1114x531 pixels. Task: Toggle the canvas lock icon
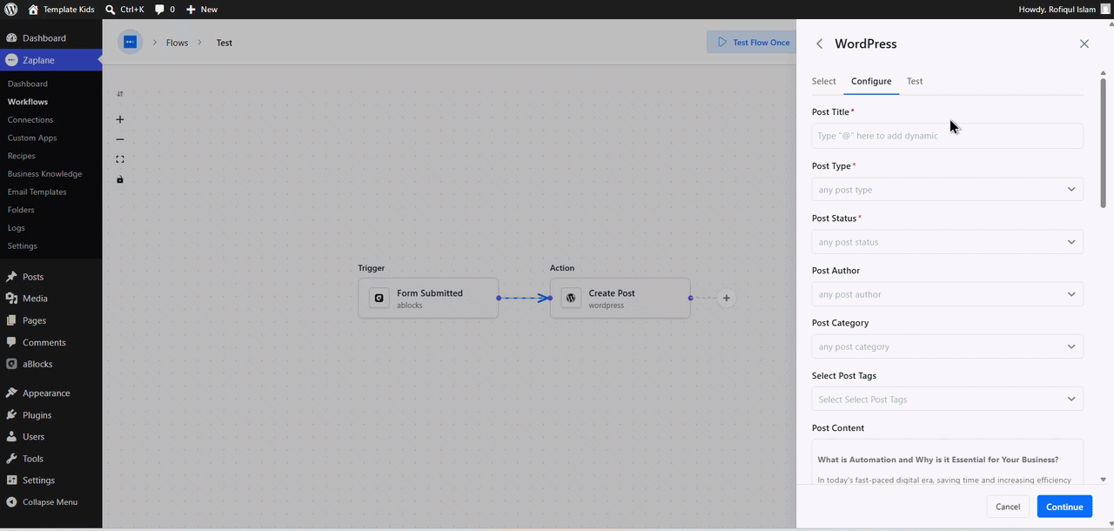(x=120, y=179)
